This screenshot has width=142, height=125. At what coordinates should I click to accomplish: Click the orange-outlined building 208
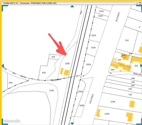click(x=124, y=56)
